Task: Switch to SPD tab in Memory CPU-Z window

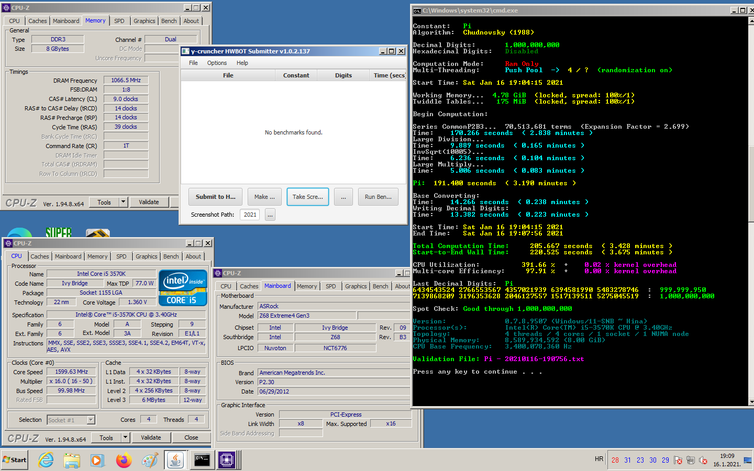Action: coord(119,21)
